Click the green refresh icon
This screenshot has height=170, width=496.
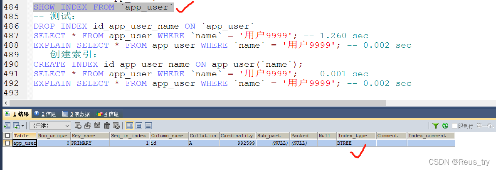coord(445,126)
